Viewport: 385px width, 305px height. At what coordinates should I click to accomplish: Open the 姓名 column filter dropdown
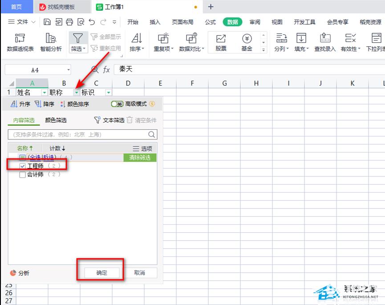point(45,92)
